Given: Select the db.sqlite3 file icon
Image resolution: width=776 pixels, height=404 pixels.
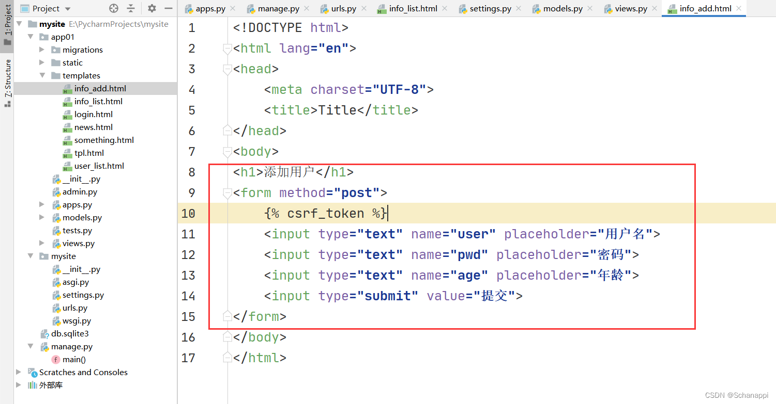Looking at the screenshot, I should [44, 334].
